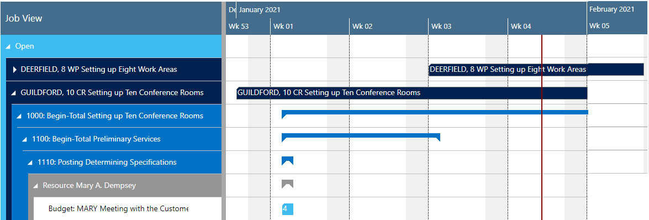Select Budget: MARY Meeting with Customer row
Screen dimensions: 649x220
pyautogui.click(x=128, y=208)
